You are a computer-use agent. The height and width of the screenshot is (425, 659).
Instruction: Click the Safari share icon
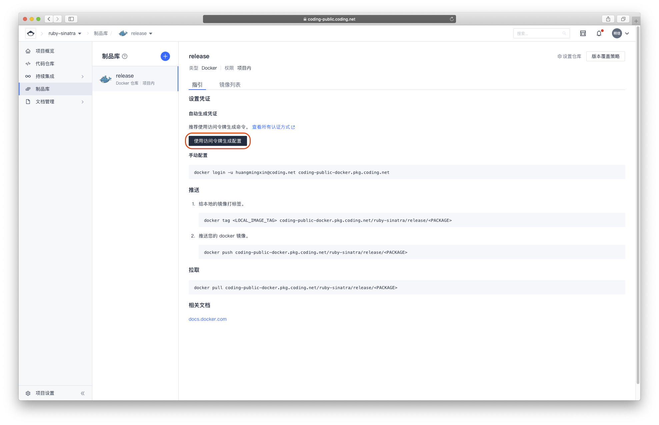(x=608, y=19)
